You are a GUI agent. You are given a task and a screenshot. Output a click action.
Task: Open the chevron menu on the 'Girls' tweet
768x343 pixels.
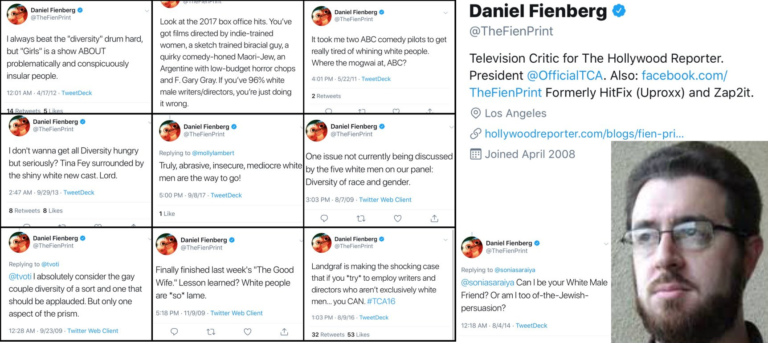147,11
